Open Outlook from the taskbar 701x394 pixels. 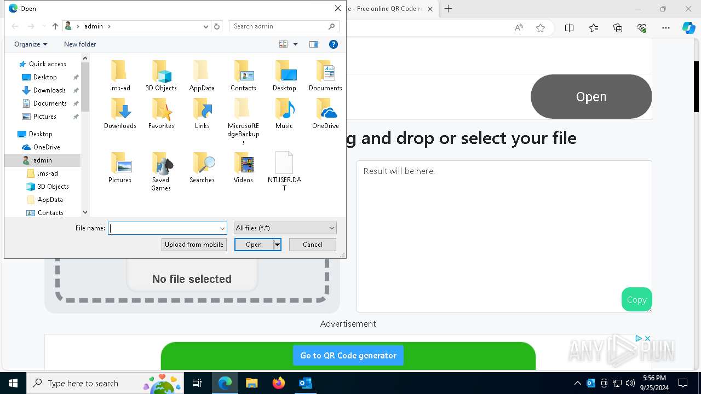pos(306,383)
